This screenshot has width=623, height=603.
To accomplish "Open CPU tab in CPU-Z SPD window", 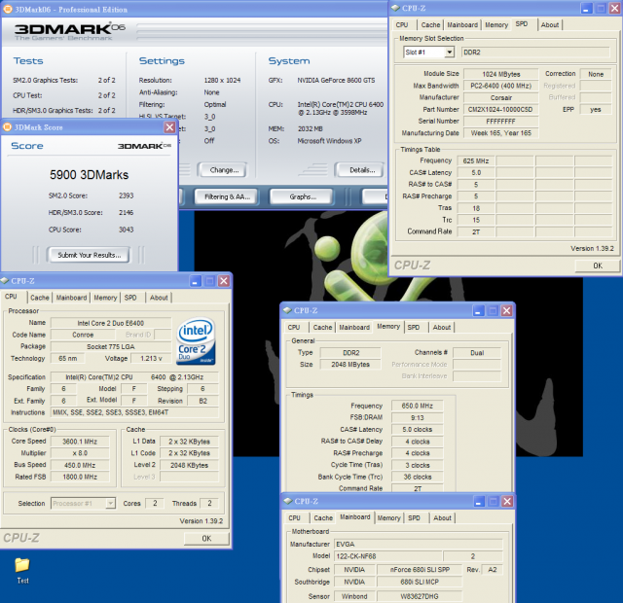I will pos(402,24).
